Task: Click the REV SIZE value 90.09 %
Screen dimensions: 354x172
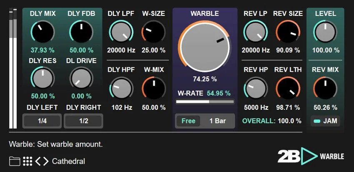Action: pyautogui.click(x=288, y=50)
